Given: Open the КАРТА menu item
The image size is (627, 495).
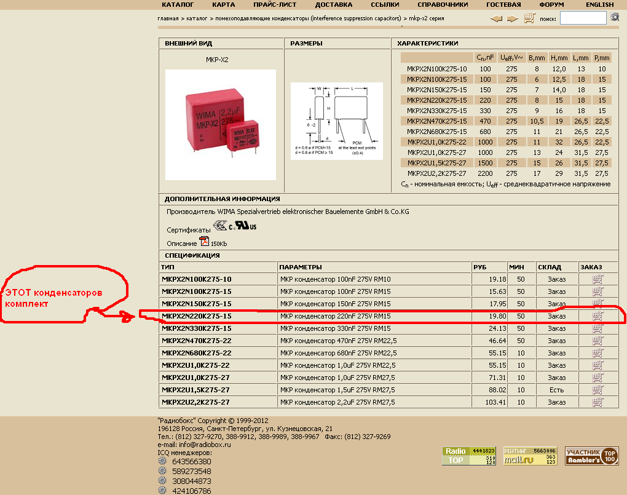Looking at the screenshot, I should point(224,5).
